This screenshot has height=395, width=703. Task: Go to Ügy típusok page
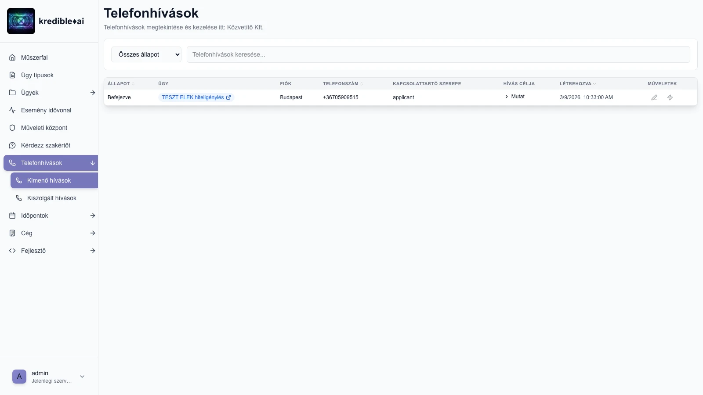click(37, 75)
